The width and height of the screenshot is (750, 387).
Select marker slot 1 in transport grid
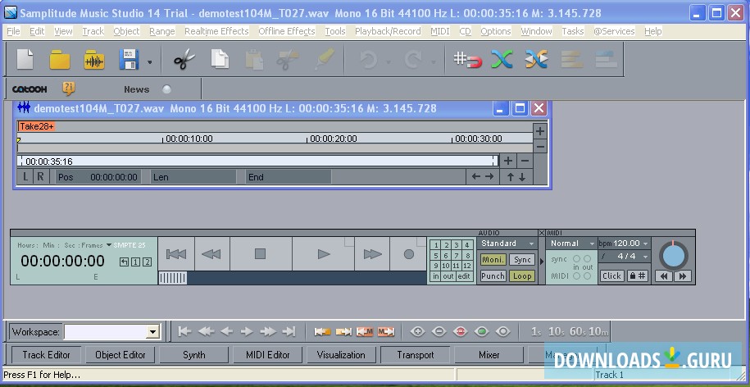click(x=436, y=245)
